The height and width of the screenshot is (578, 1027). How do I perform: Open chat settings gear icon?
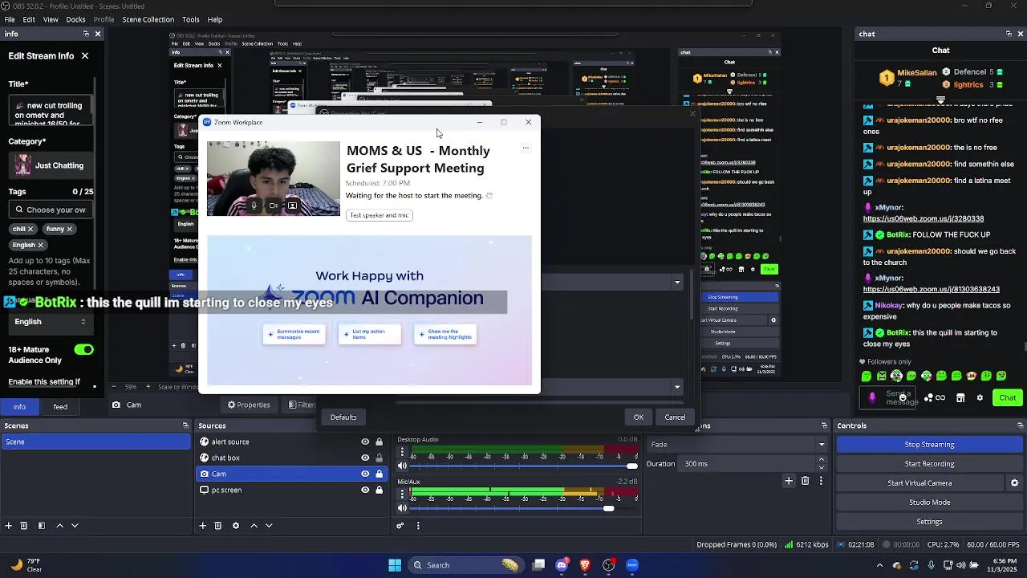(980, 397)
